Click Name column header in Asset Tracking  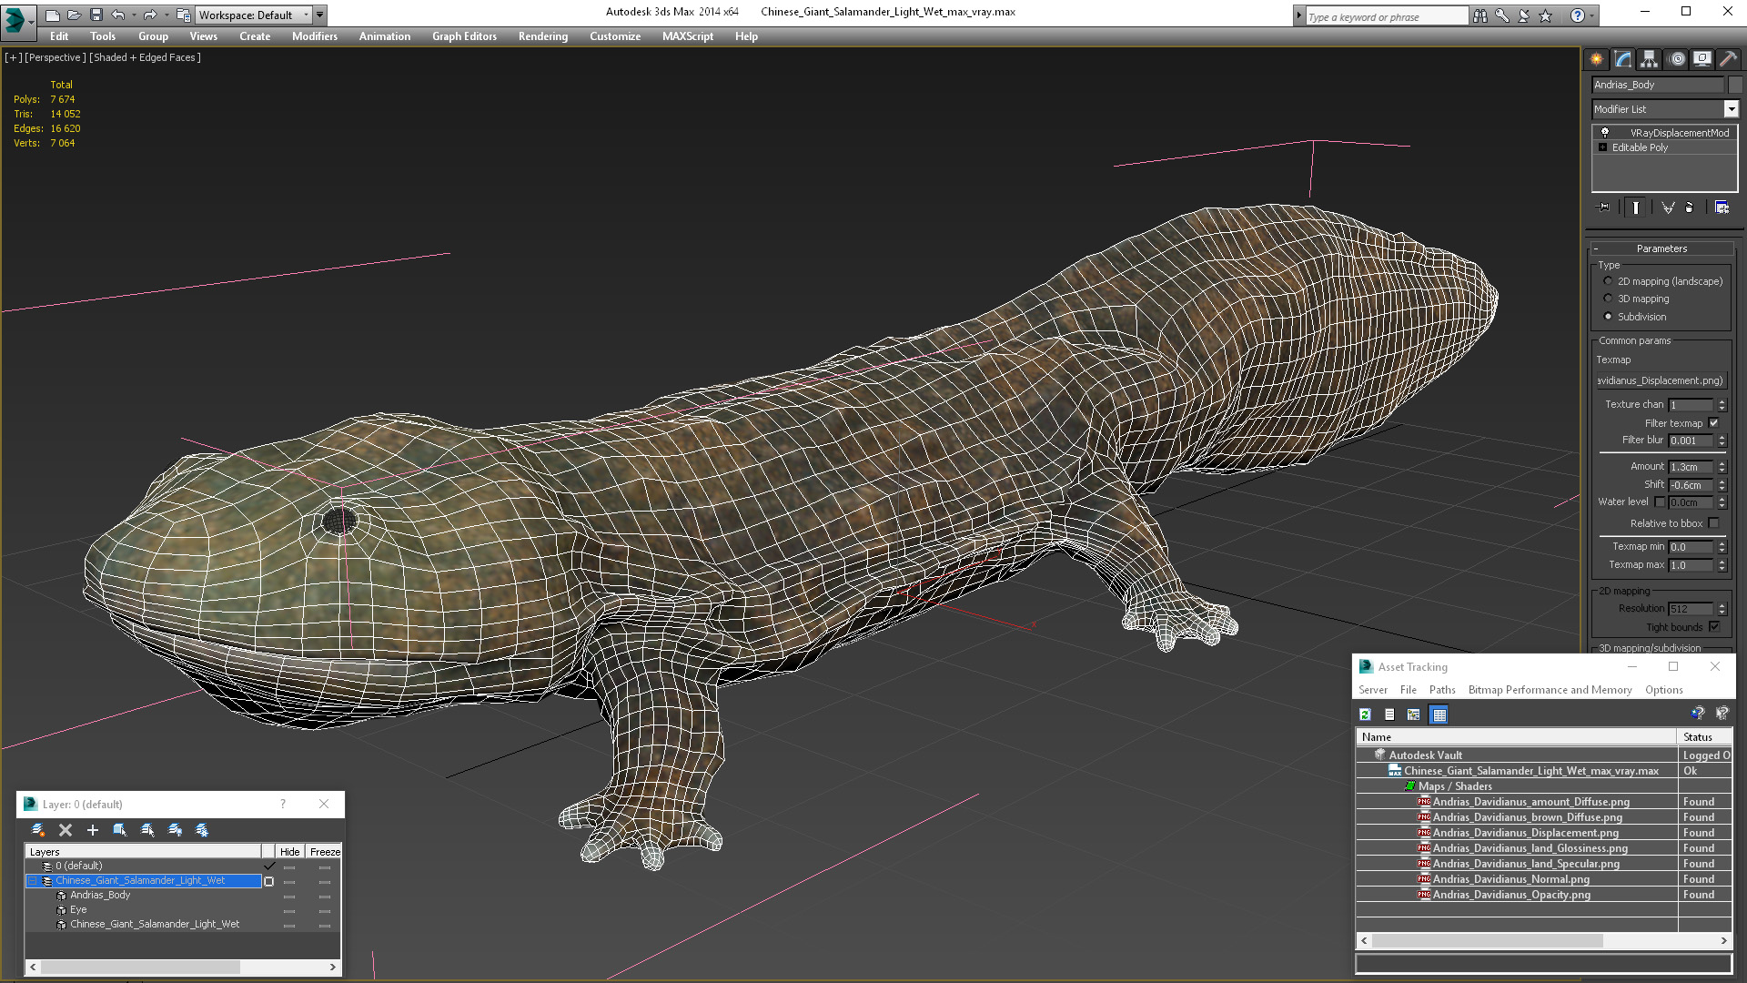tap(1517, 737)
